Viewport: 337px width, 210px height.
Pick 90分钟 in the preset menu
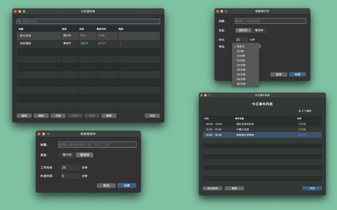[x=241, y=84]
